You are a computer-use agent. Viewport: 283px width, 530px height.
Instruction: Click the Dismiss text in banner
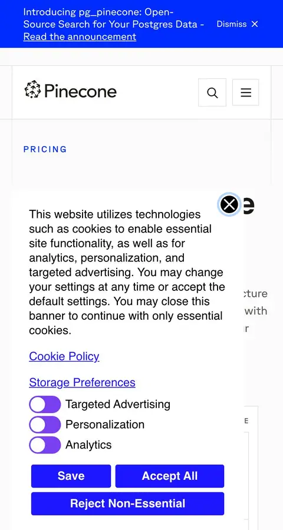[232, 24]
